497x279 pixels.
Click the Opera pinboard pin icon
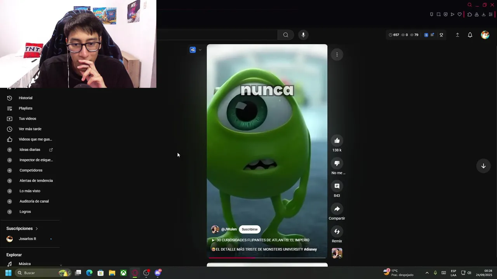[431, 14]
